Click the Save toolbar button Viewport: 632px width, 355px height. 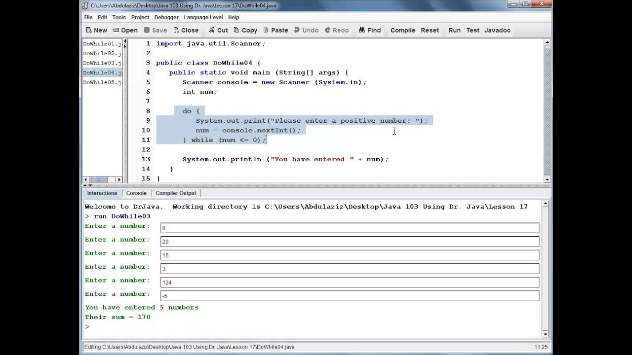coord(155,30)
